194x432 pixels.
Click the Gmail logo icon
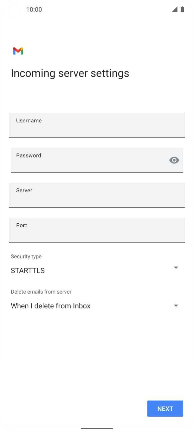click(x=18, y=50)
